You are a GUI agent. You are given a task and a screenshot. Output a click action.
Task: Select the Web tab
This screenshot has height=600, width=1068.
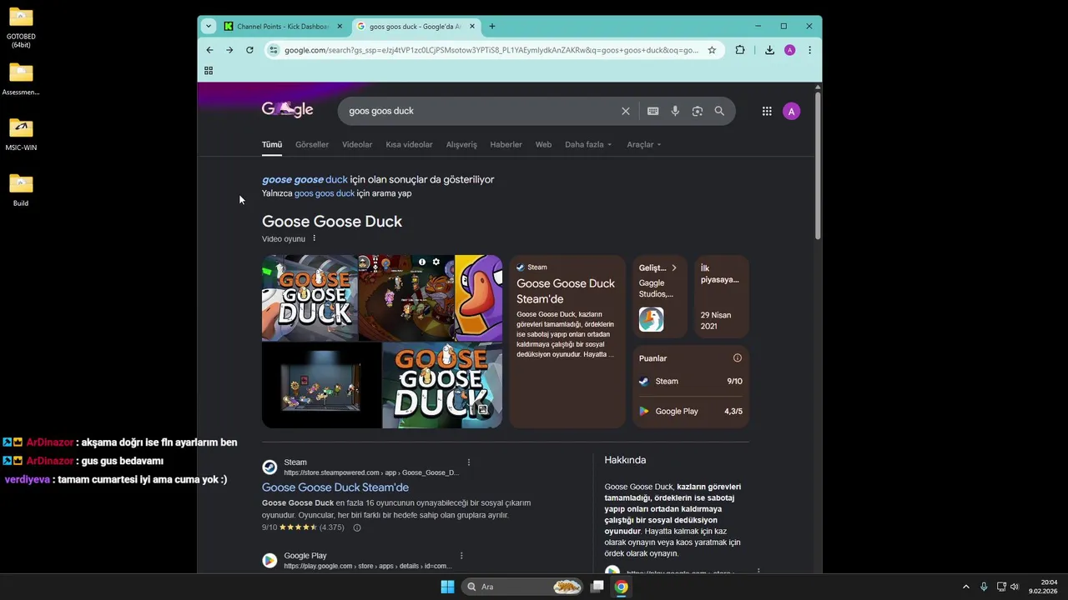[x=543, y=144]
